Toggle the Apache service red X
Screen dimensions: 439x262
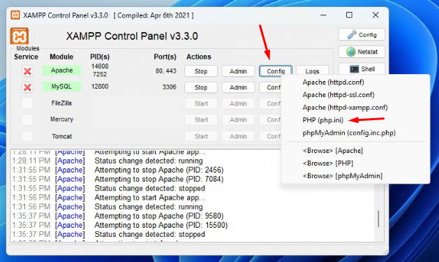pyautogui.click(x=27, y=71)
